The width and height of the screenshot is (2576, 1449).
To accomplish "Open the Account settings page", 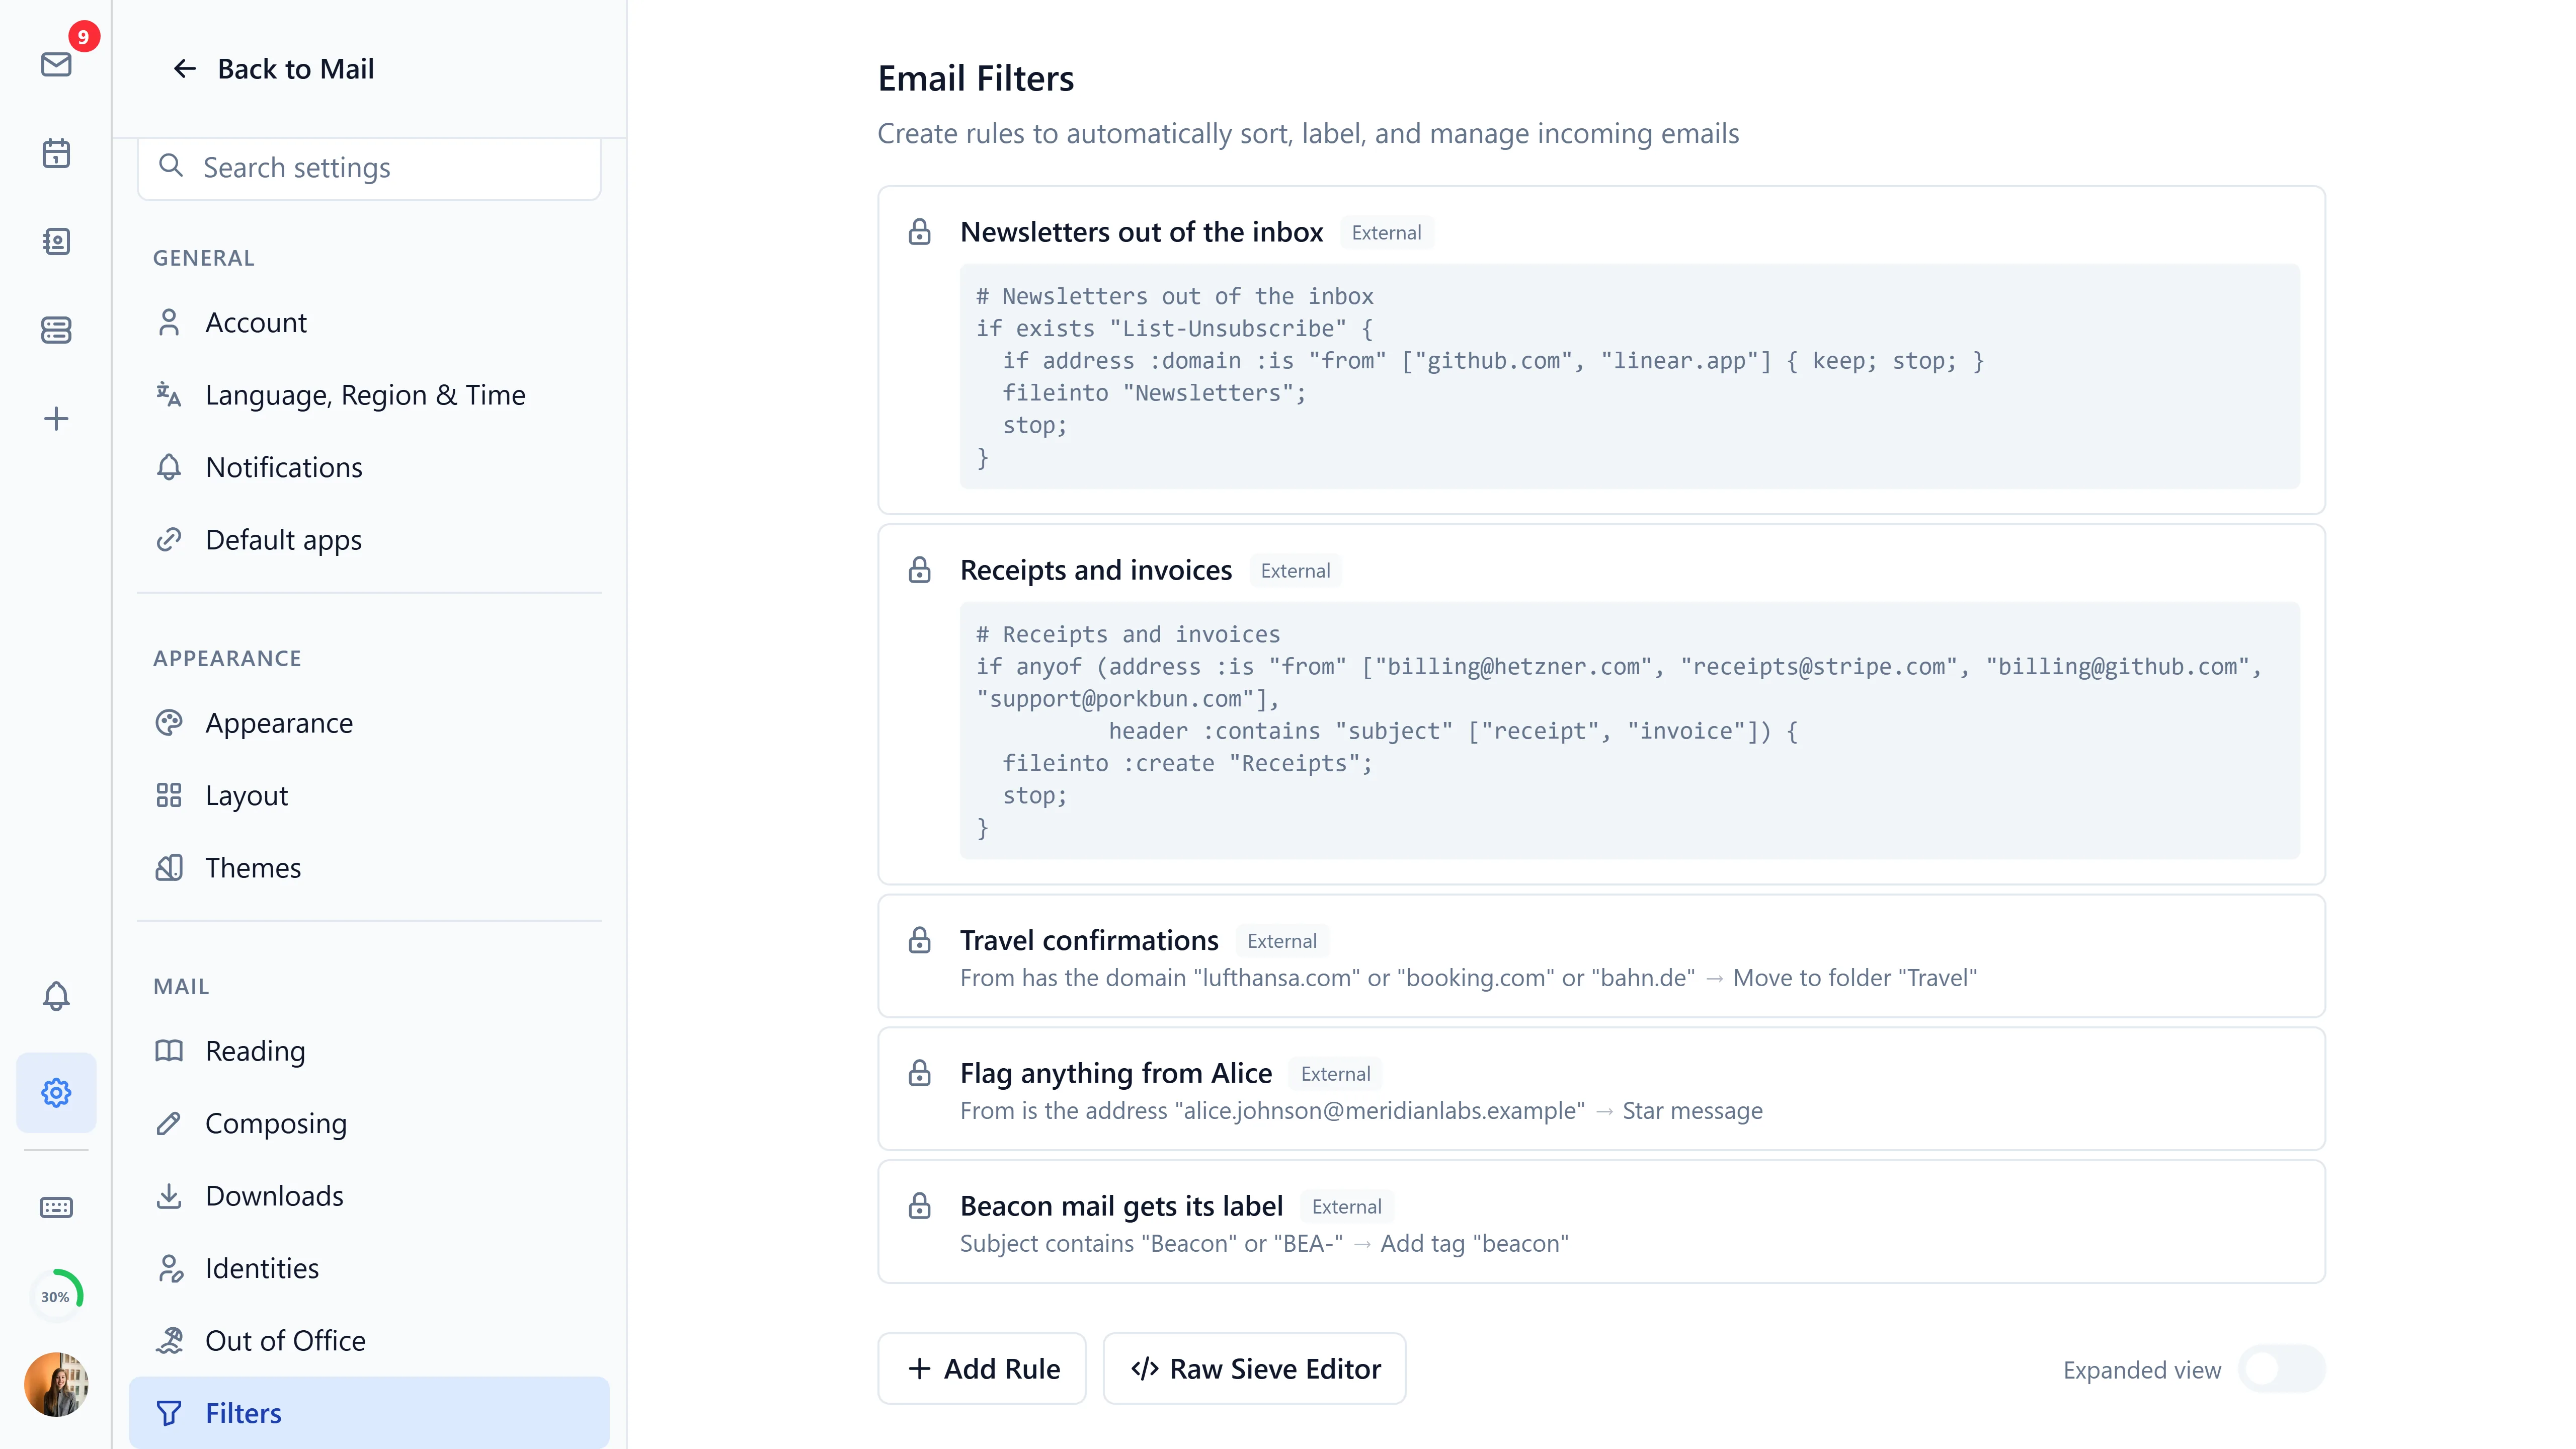I will (x=369, y=323).
